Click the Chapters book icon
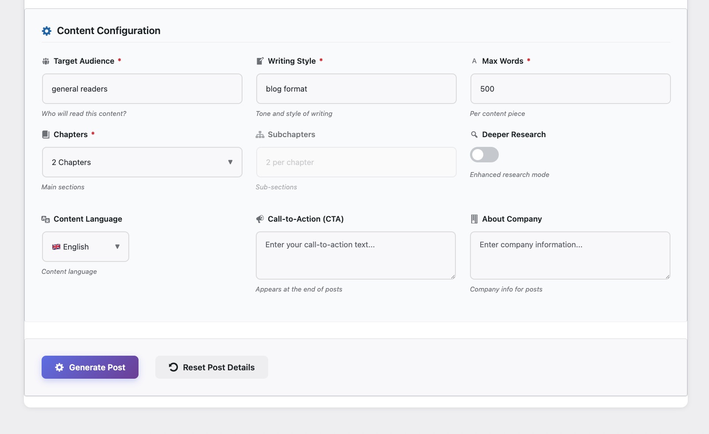 tap(46, 134)
